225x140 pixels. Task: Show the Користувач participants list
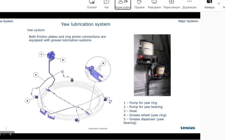[x=123, y=4]
